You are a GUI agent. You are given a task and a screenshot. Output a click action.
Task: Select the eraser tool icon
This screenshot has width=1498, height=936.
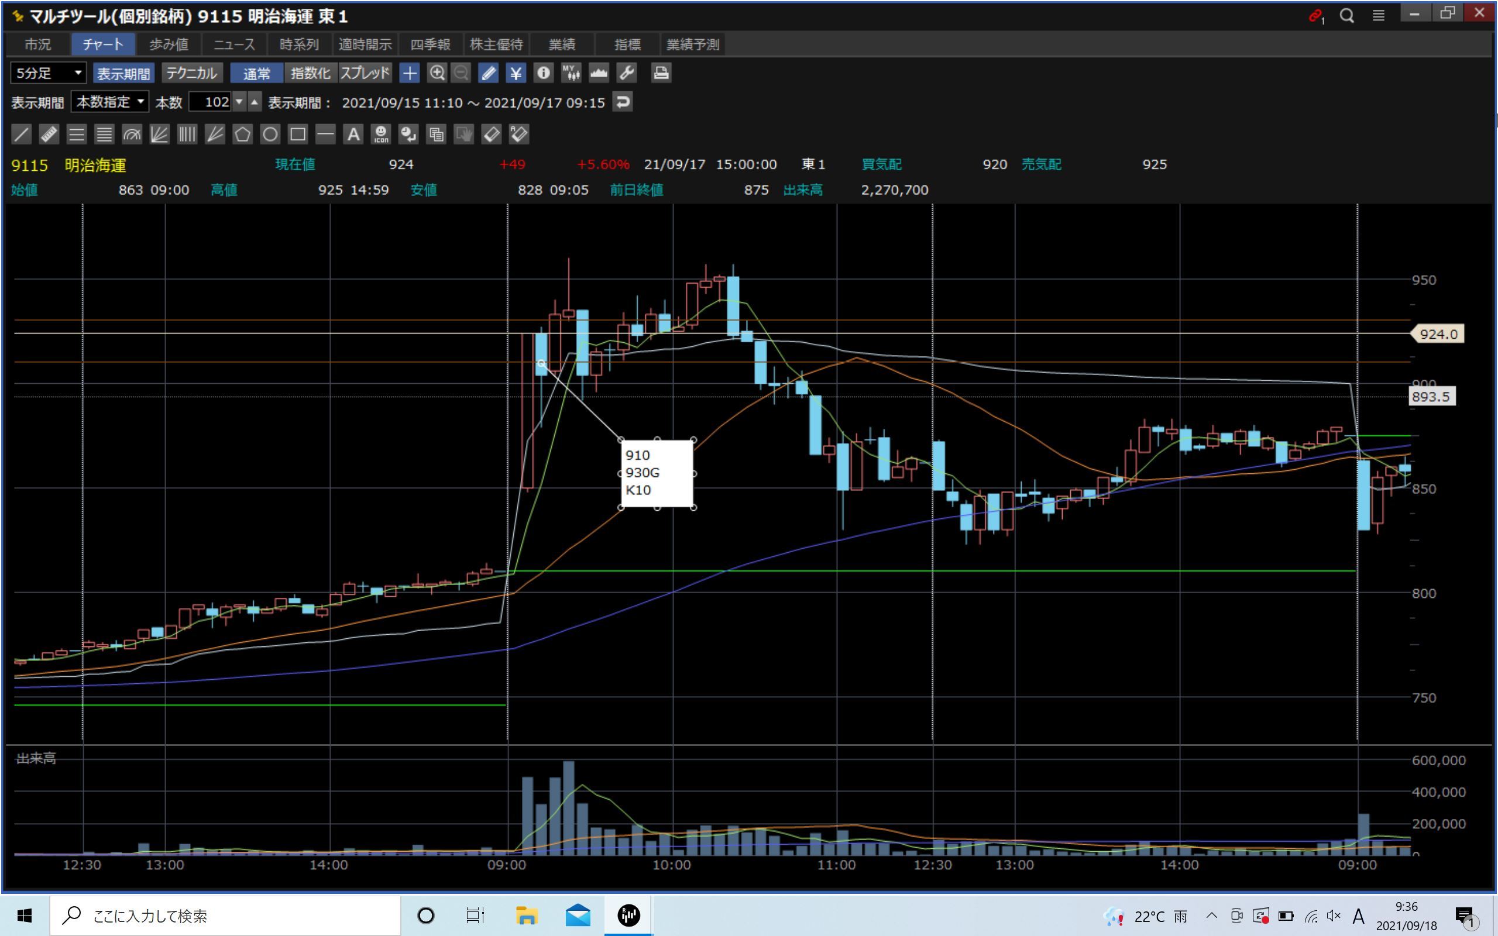(491, 135)
